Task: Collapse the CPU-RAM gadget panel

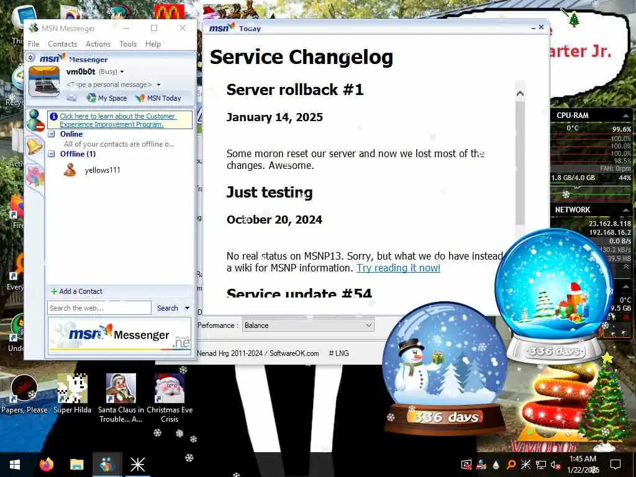Action: pyautogui.click(x=625, y=116)
